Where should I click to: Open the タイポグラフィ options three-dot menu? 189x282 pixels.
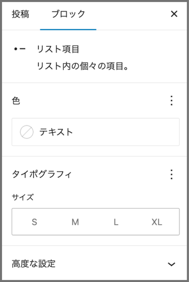[x=171, y=174]
